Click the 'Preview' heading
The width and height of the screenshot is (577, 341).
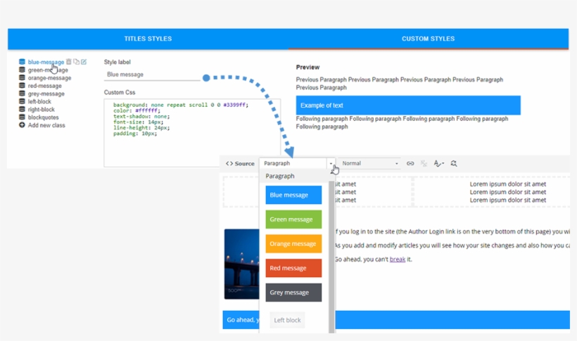[x=307, y=67]
